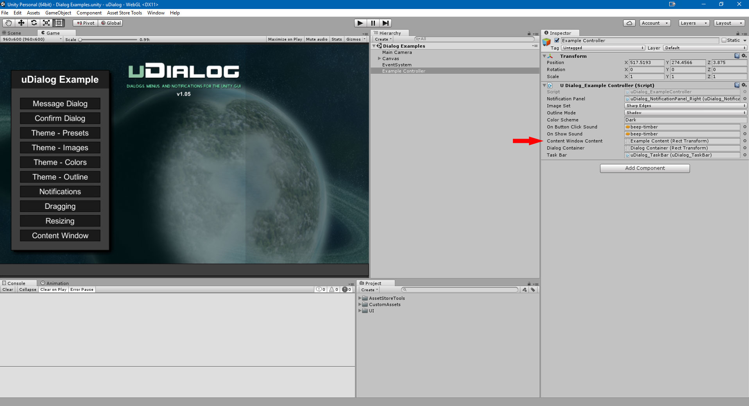Open the Layers dropdown

pyautogui.click(x=693, y=23)
